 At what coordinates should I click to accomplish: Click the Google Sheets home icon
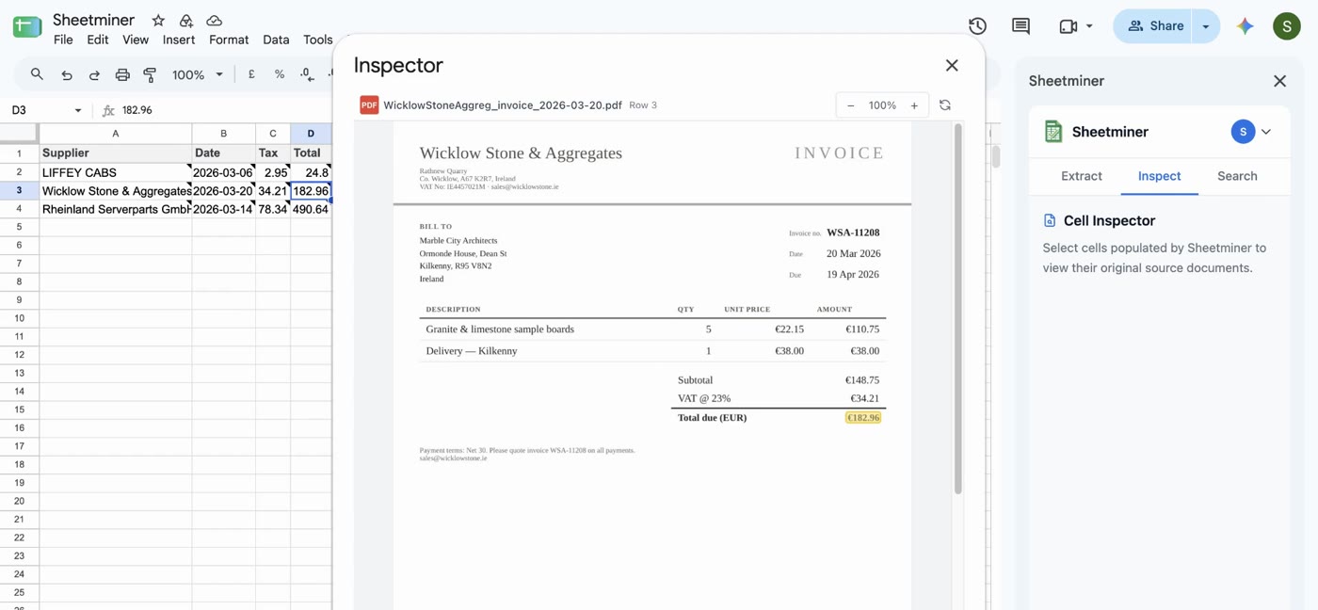27,27
